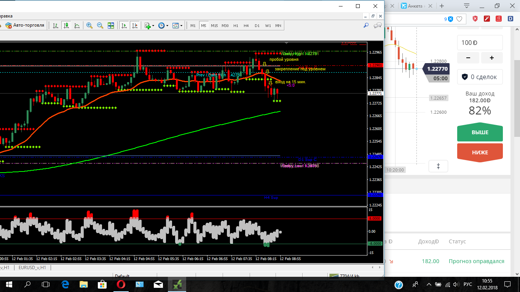Open the chart templates dropdown
520x292 pixels.
click(177, 25)
